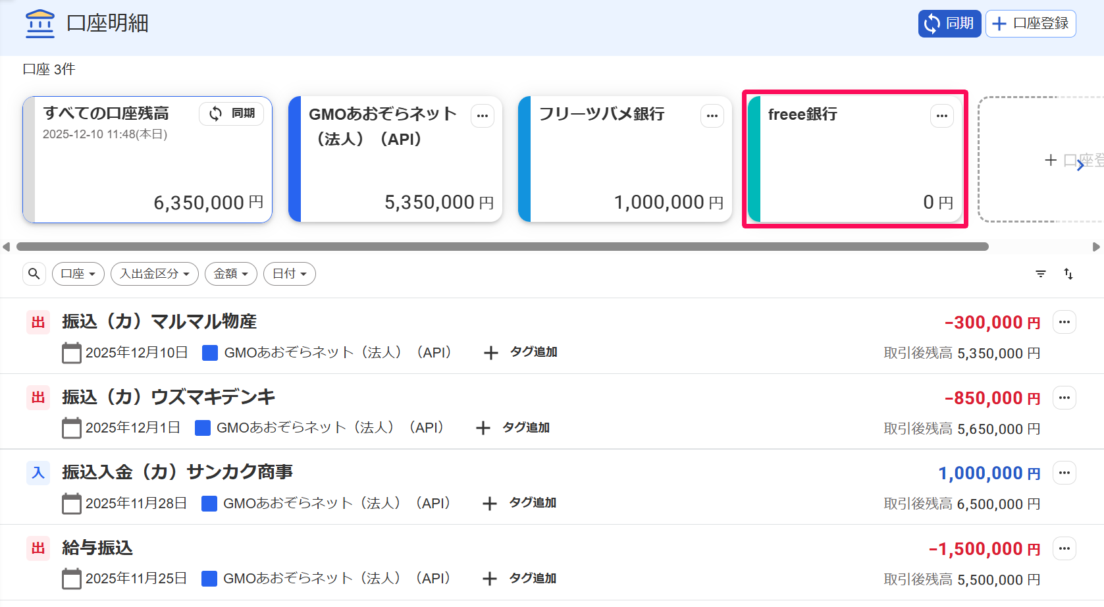The image size is (1104, 607).
Task: Click the right arrow of the horizontal scrollbar
Action: coord(1096,247)
